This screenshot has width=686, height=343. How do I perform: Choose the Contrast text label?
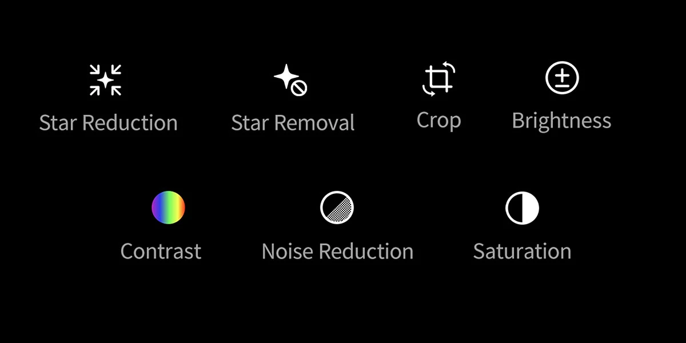[161, 252]
